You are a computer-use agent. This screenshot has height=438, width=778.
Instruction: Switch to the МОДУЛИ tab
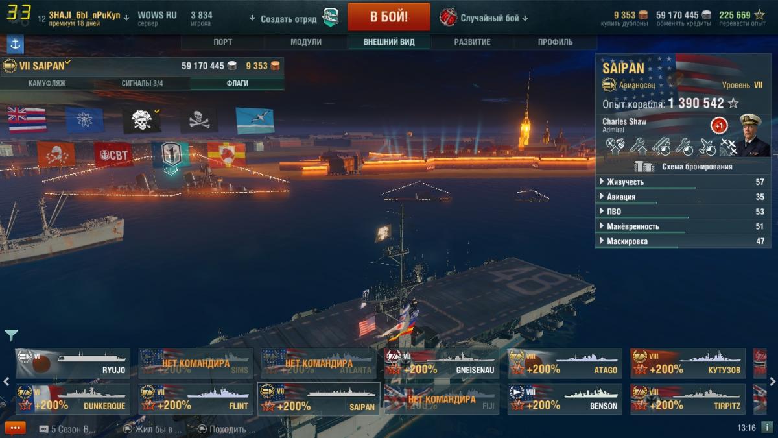point(306,42)
